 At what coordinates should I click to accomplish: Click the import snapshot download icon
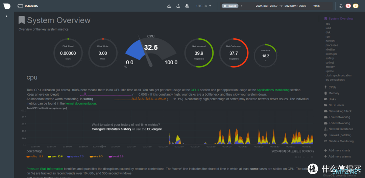(x=169, y=6)
